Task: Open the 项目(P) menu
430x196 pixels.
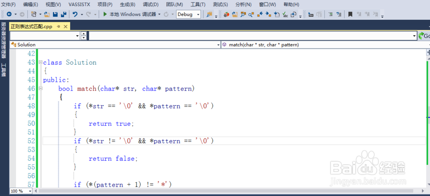Action: [x=105, y=4]
